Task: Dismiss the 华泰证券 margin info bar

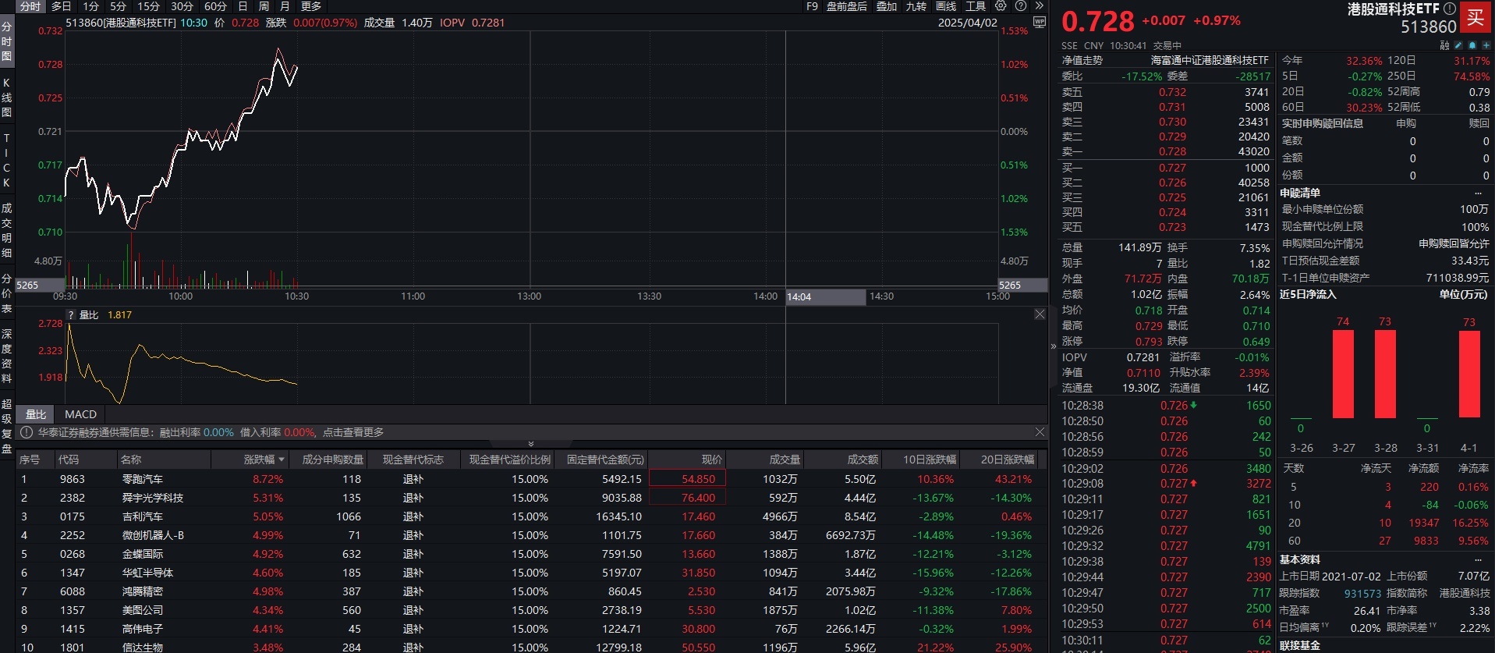Action: (1040, 432)
